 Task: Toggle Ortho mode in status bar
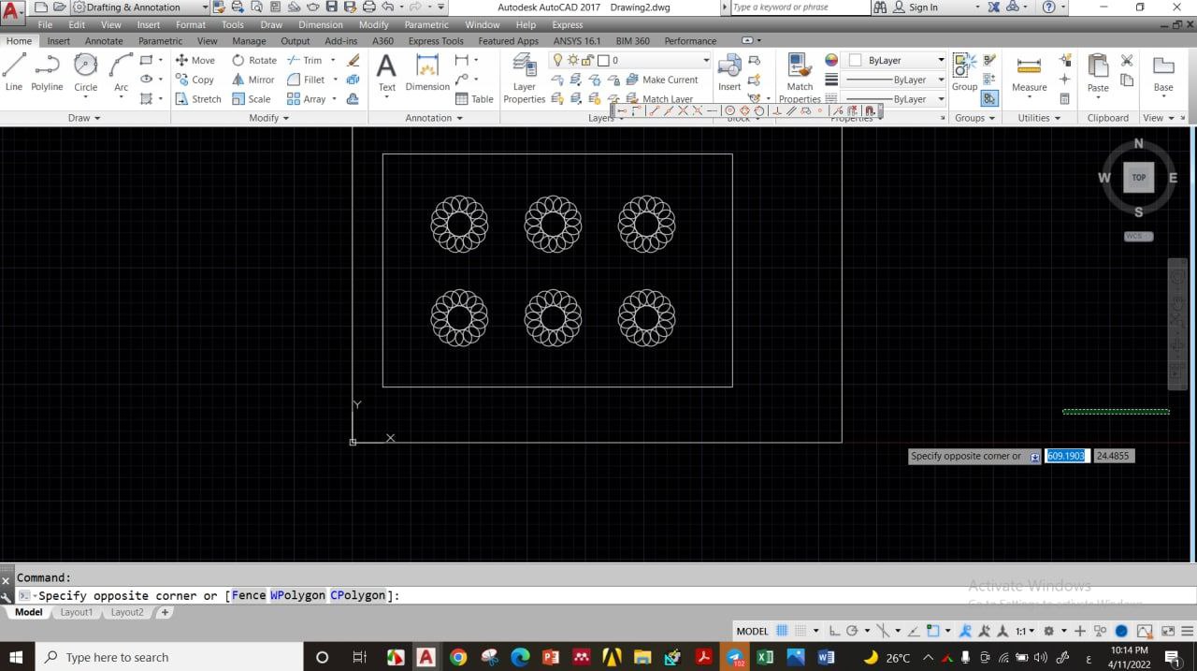tap(834, 631)
